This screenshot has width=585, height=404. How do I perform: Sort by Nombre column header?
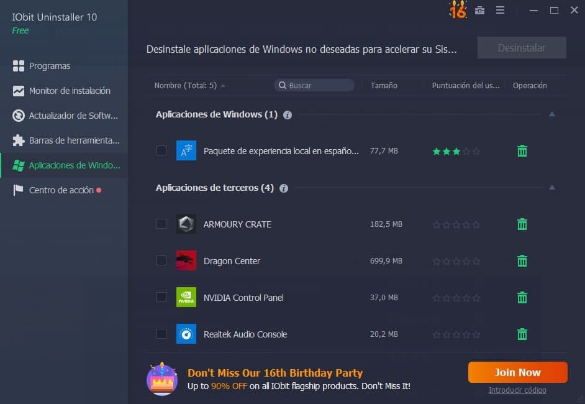tap(186, 86)
